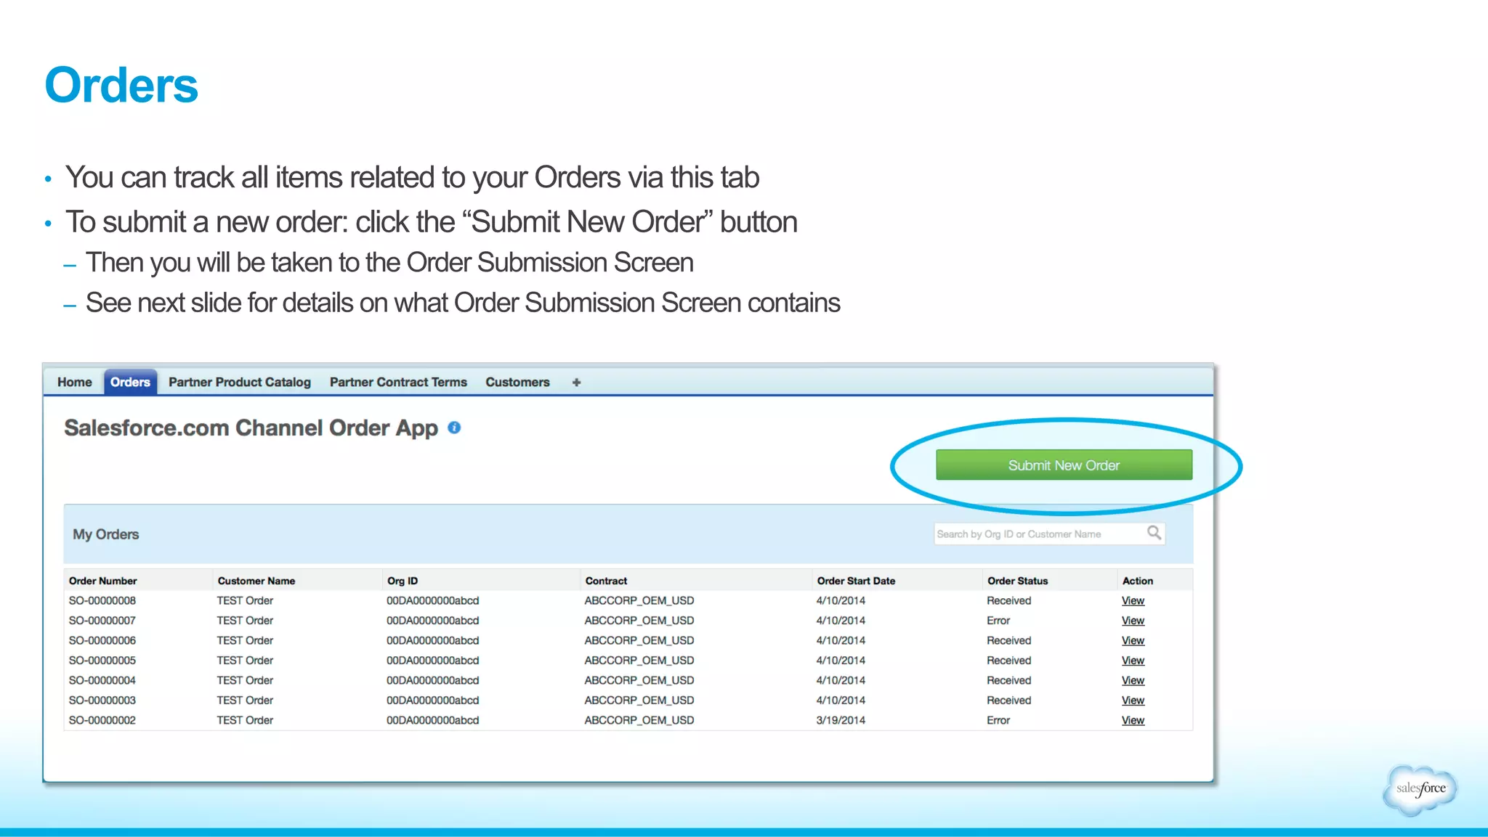The image size is (1488, 837).
Task: Click Error status of order SO-00000002
Action: [998, 720]
